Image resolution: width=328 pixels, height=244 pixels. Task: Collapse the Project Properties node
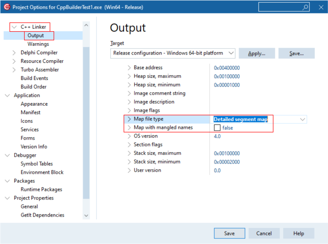(7, 198)
